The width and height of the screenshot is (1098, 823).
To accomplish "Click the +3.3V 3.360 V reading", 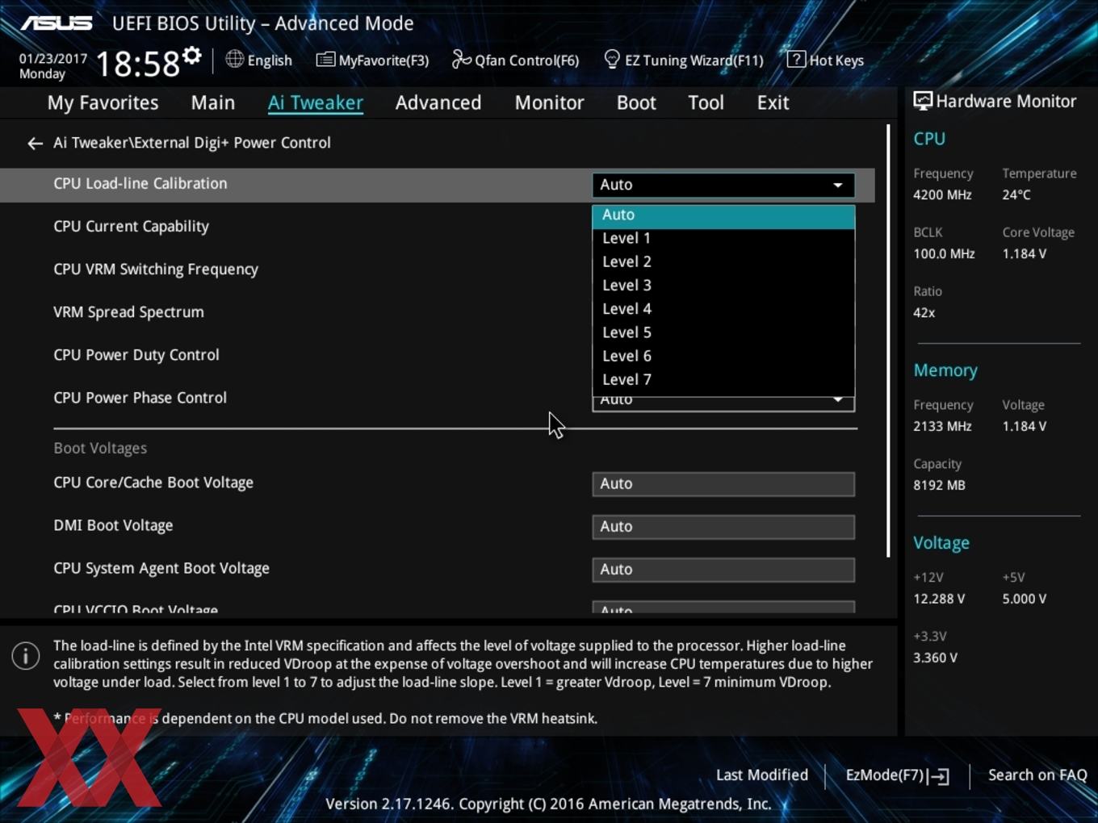I will tap(935, 658).
